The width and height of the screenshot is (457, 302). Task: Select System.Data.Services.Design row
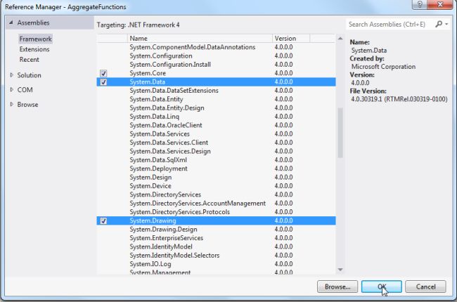coord(216,152)
